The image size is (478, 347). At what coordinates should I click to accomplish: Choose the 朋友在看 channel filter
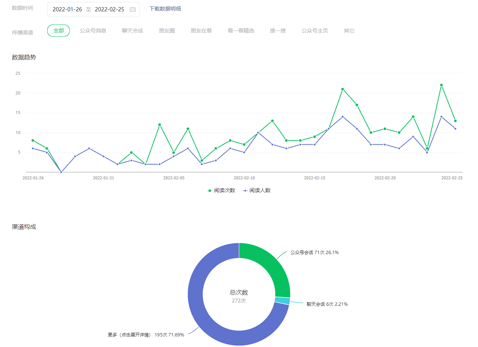tap(201, 31)
